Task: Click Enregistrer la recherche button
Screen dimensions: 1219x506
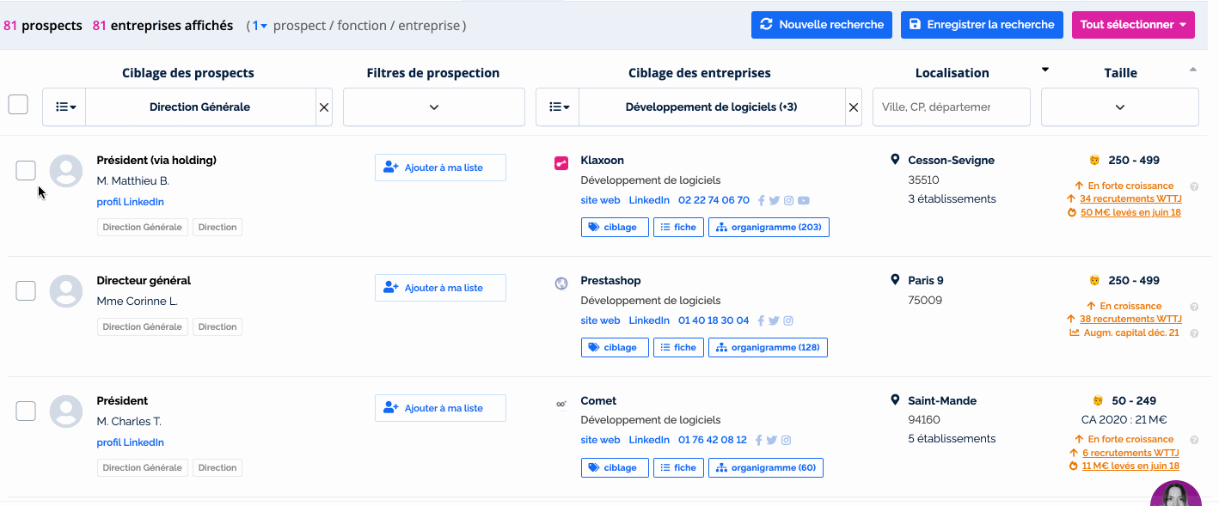Action: [982, 25]
